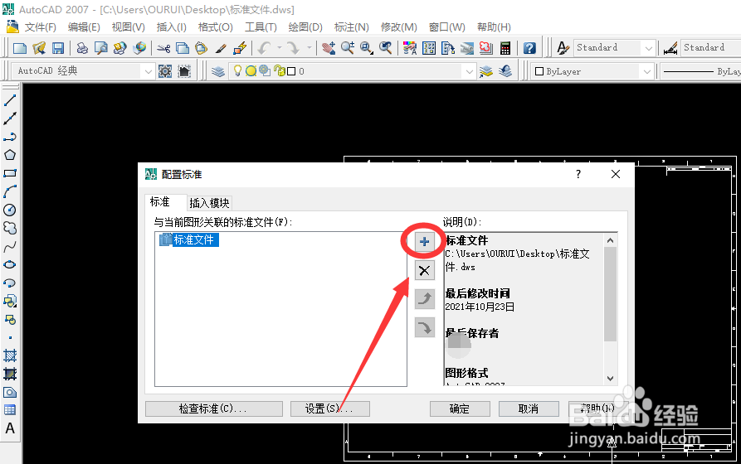Image resolution: width=741 pixels, height=464 pixels.
Task: Open the Layer Properties Manager icon
Action: 218,71
